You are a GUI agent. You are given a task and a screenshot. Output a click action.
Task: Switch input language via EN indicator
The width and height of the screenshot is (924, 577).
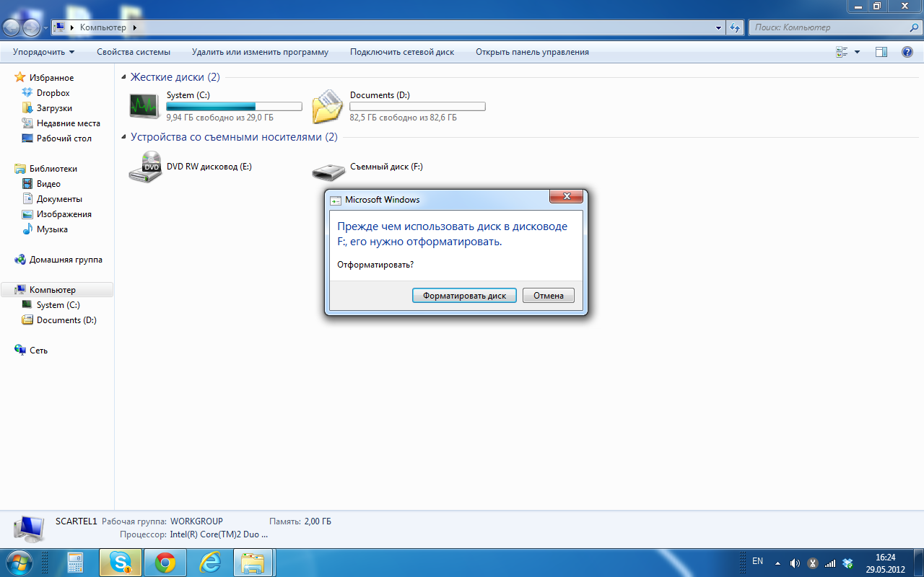tap(757, 561)
